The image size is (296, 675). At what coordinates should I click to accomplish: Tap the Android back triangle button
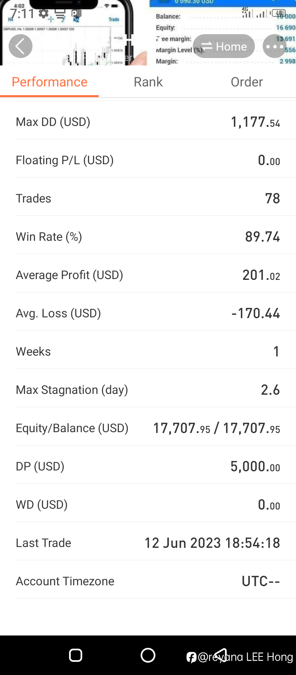(x=220, y=654)
